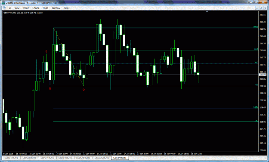Click the Interbank FX Trader title bar icon

coord(3,3)
